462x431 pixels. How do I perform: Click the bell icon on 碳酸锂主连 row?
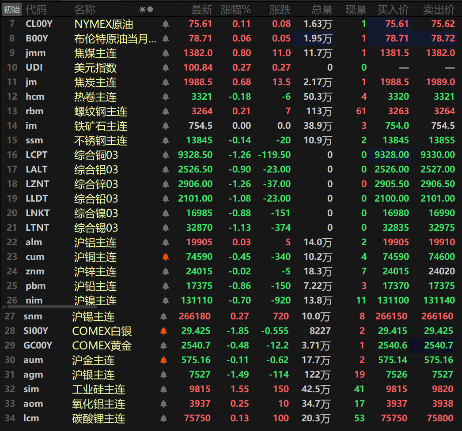163,418
